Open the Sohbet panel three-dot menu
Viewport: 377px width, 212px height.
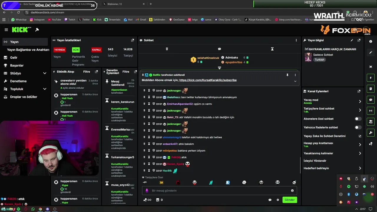[x=296, y=40]
